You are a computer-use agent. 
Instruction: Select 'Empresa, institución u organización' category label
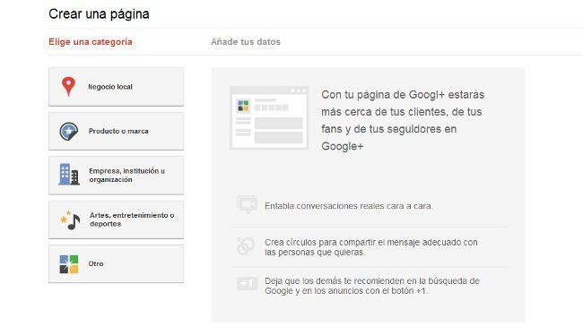pyautogui.click(x=126, y=175)
